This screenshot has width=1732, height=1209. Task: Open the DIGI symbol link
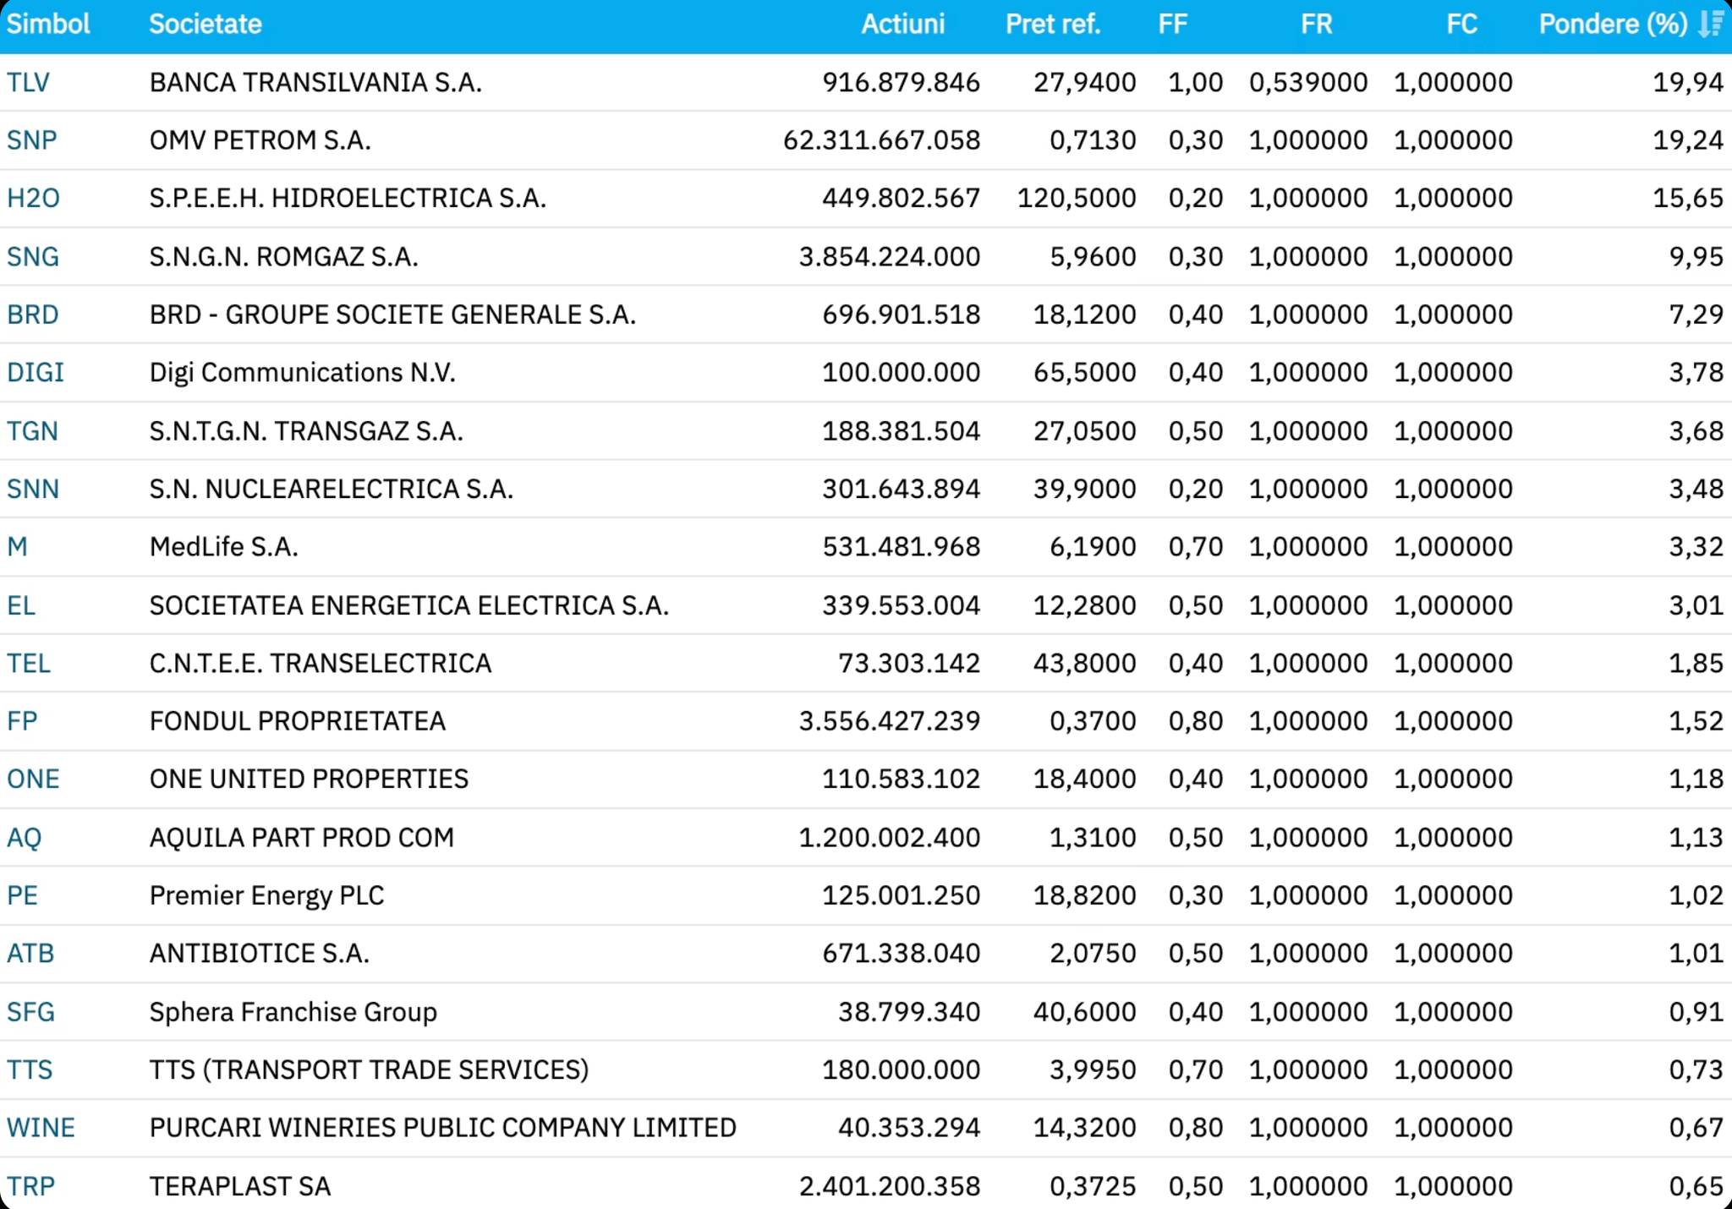tap(36, 373)
